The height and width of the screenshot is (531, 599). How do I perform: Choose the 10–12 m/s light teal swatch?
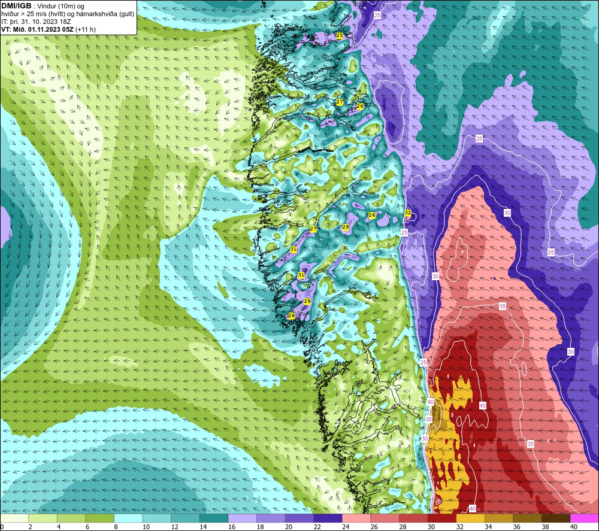coord(156,518)
